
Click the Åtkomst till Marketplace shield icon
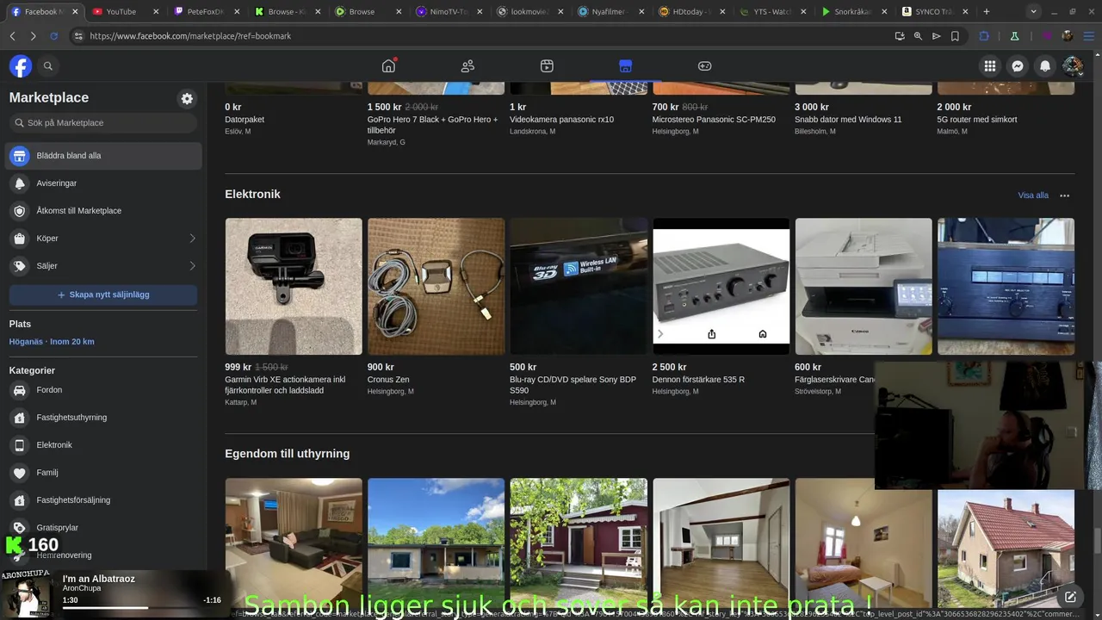coord(20,211)
